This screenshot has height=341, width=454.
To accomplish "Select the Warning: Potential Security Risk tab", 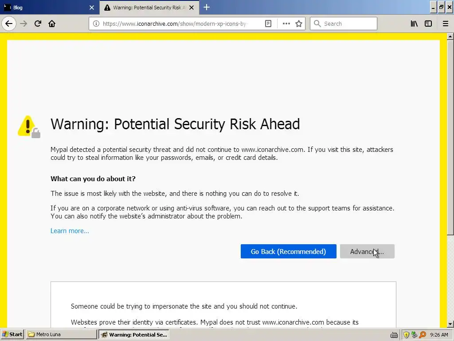I will click(149, 7).
